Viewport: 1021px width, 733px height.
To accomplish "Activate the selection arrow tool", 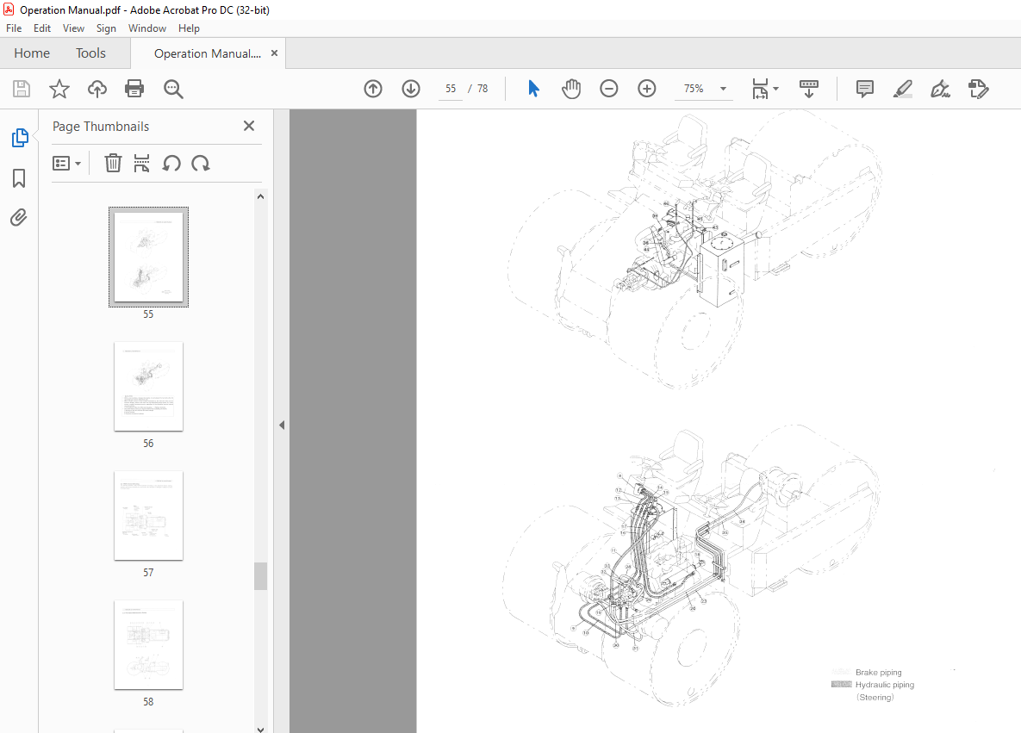I will point(533,89).
